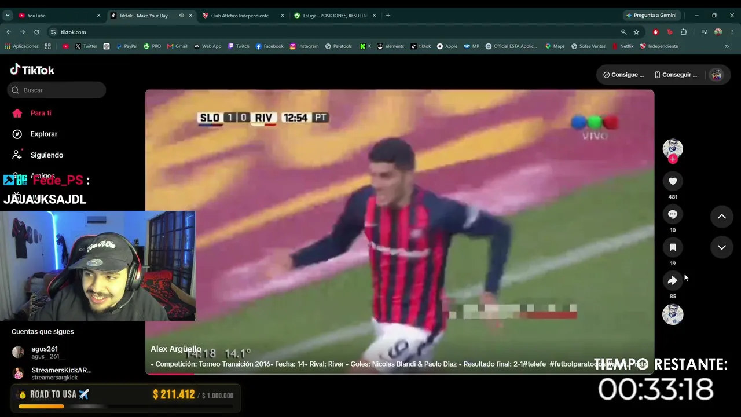Open the YouTube bookmark icon
This screenshot has width=741, height=417.
coord(65,46)
